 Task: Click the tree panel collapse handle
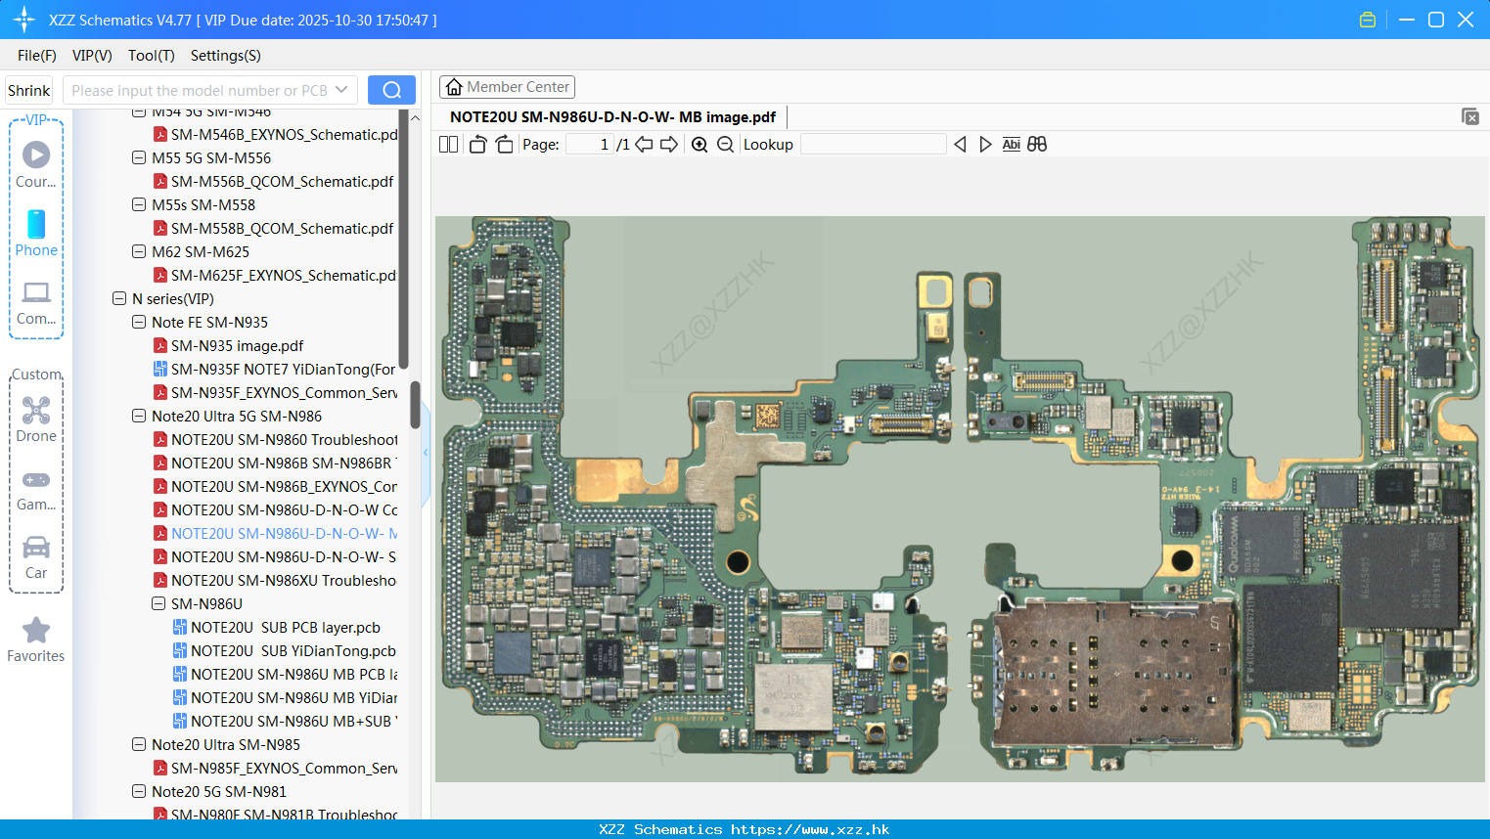[x=426, y=453]
